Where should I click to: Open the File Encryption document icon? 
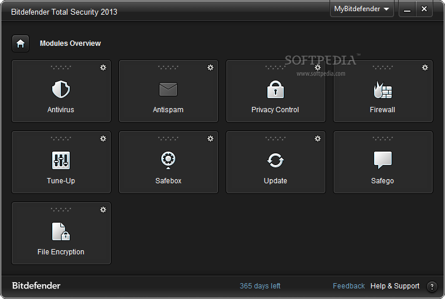[x=61, y=231]
